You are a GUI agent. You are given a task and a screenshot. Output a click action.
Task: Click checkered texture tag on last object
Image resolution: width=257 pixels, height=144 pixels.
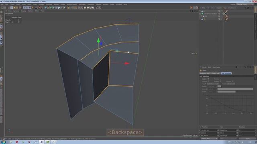227,19
